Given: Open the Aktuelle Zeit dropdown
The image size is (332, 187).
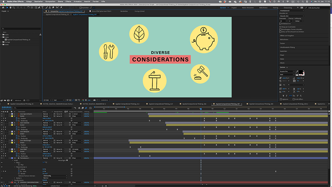Looking at the screenshot, I should coord(292,16).
